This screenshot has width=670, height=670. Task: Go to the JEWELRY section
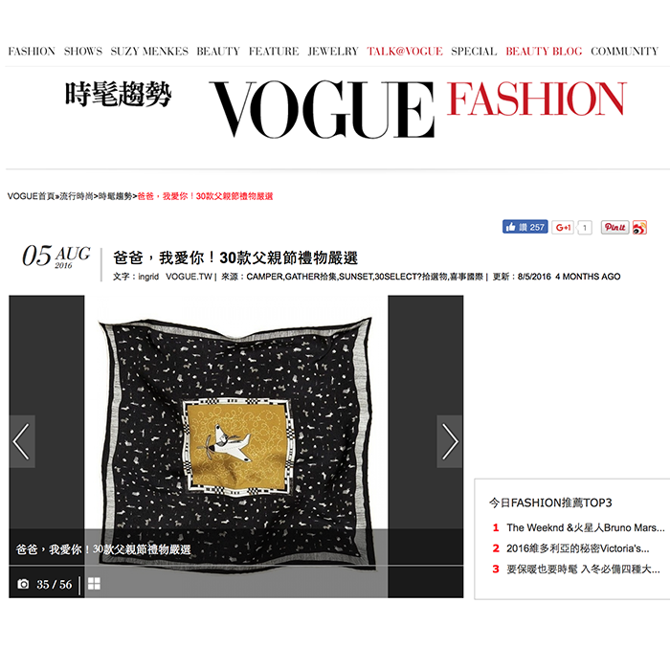[x=333, y=52]
